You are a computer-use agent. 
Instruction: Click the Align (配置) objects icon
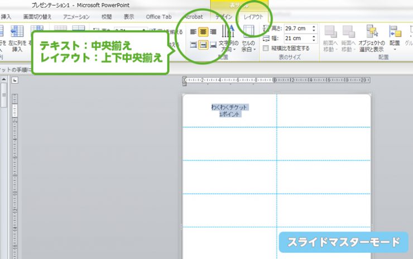coord(395,32)
